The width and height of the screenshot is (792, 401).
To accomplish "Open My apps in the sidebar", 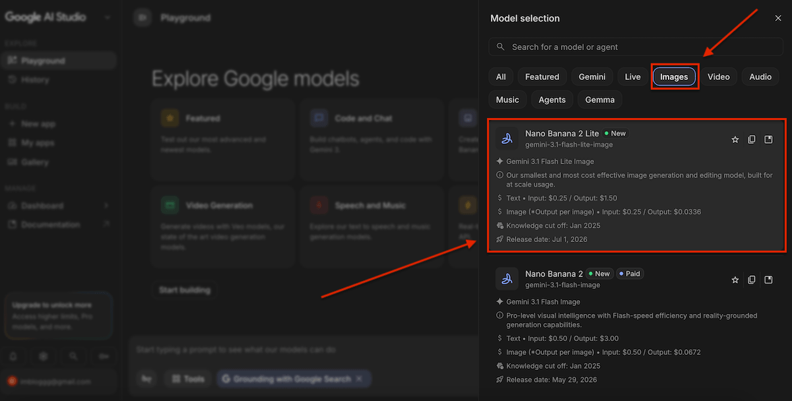I will tap(59, 143).
